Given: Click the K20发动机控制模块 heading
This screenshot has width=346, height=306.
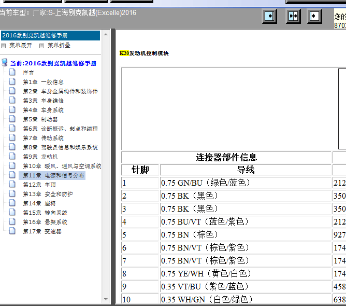Looking at the screenshot, I should click(x=144, y=53).
